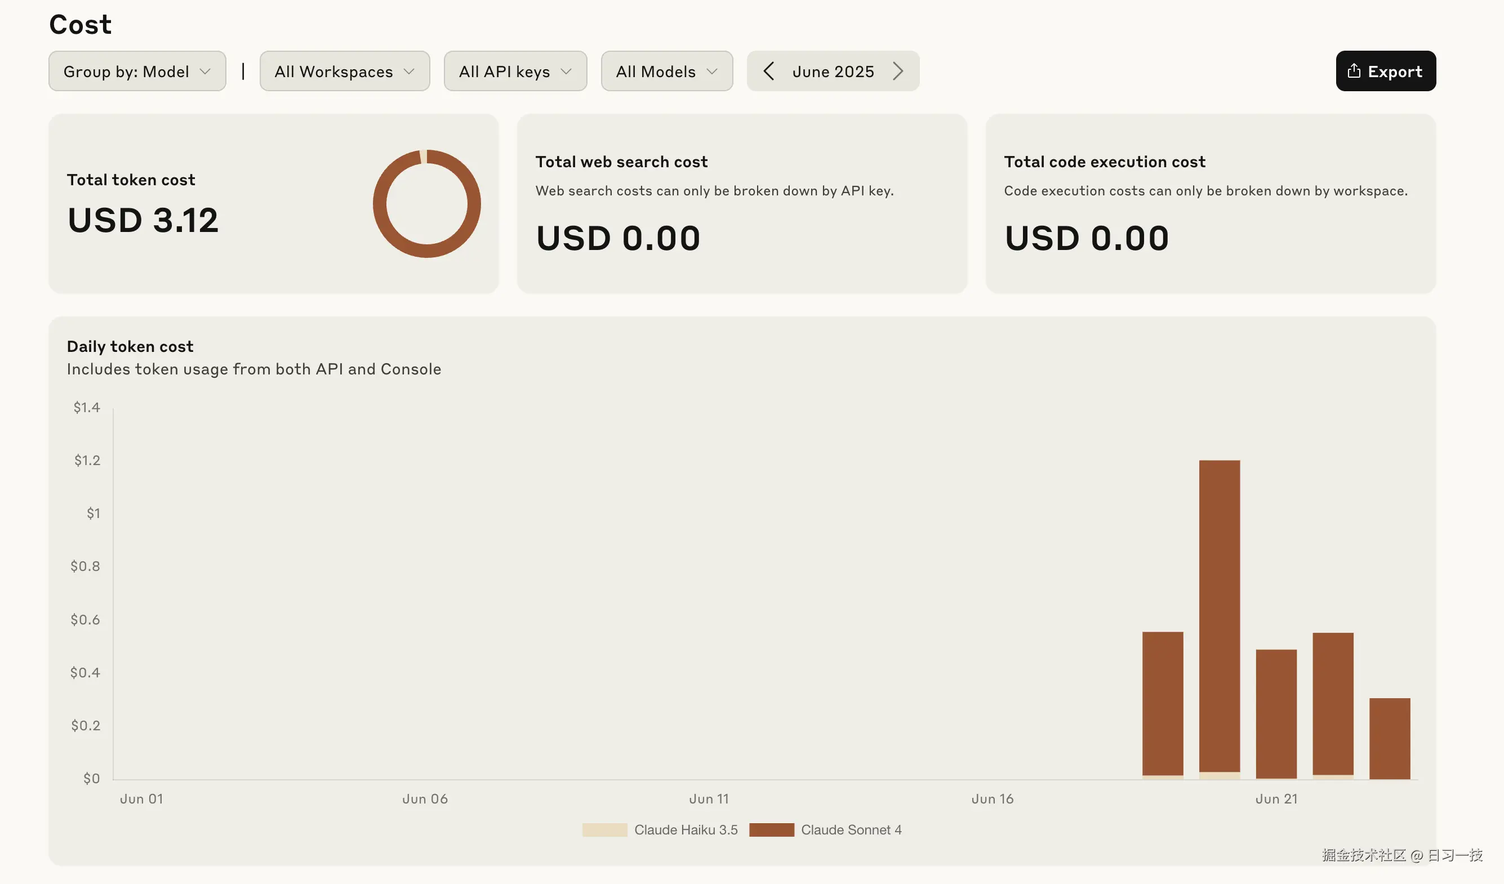Expand the All Models filter
1504x884 pixels.
pos(666,72)
